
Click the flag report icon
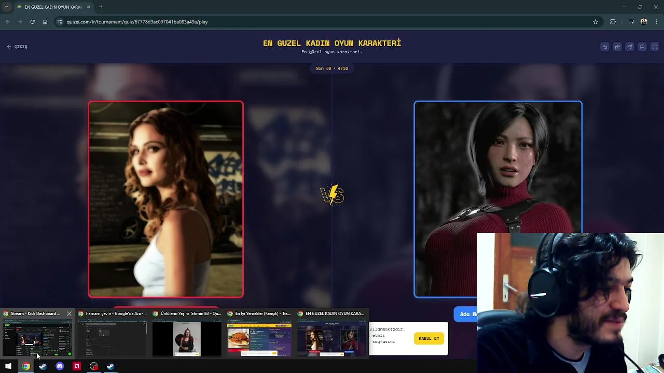(x=642, y=47)
